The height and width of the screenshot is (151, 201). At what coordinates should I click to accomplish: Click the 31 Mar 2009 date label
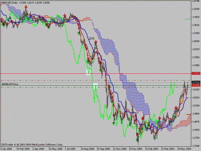168,149
